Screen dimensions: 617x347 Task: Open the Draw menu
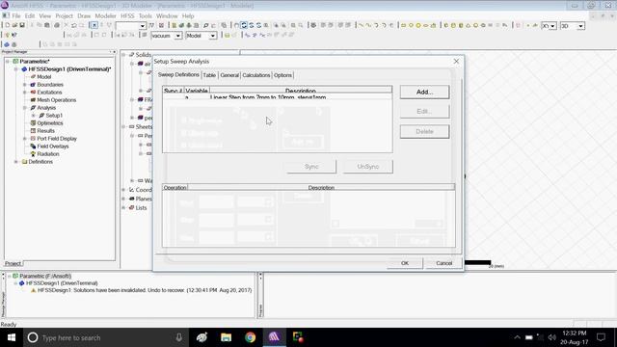point(84,16)
